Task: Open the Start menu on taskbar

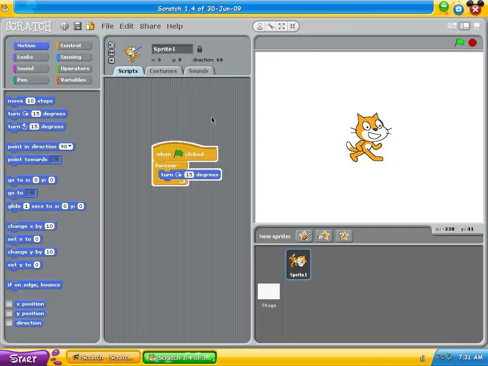Action: click(x=24, y=358)
